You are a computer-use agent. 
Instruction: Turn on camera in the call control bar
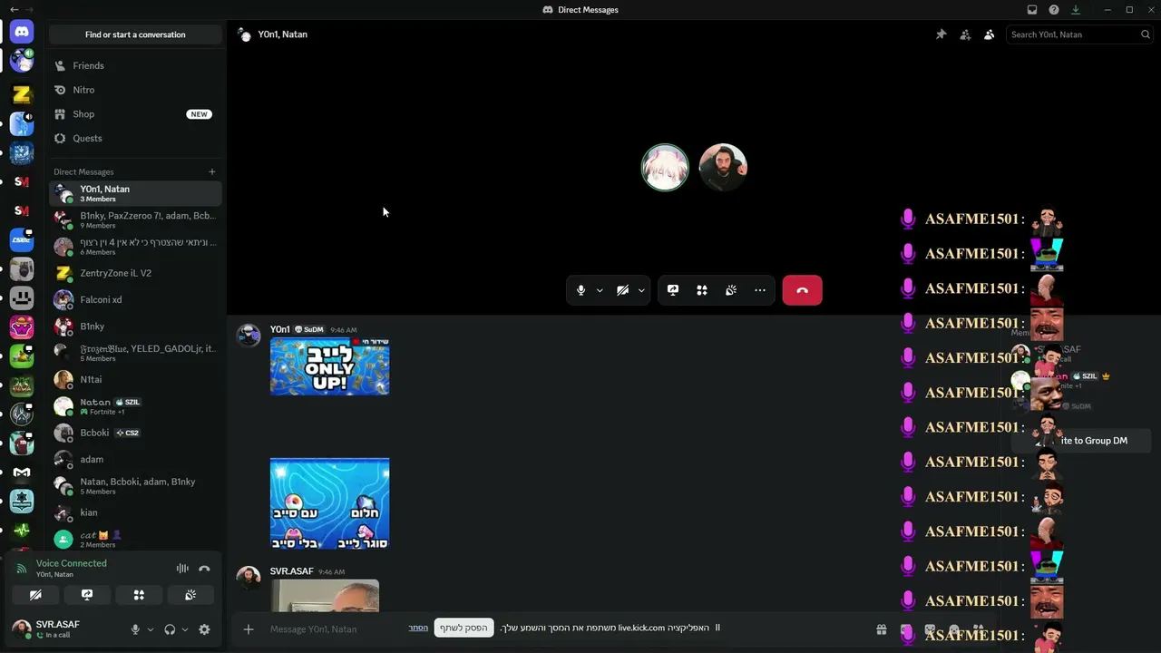click(622, 290)
